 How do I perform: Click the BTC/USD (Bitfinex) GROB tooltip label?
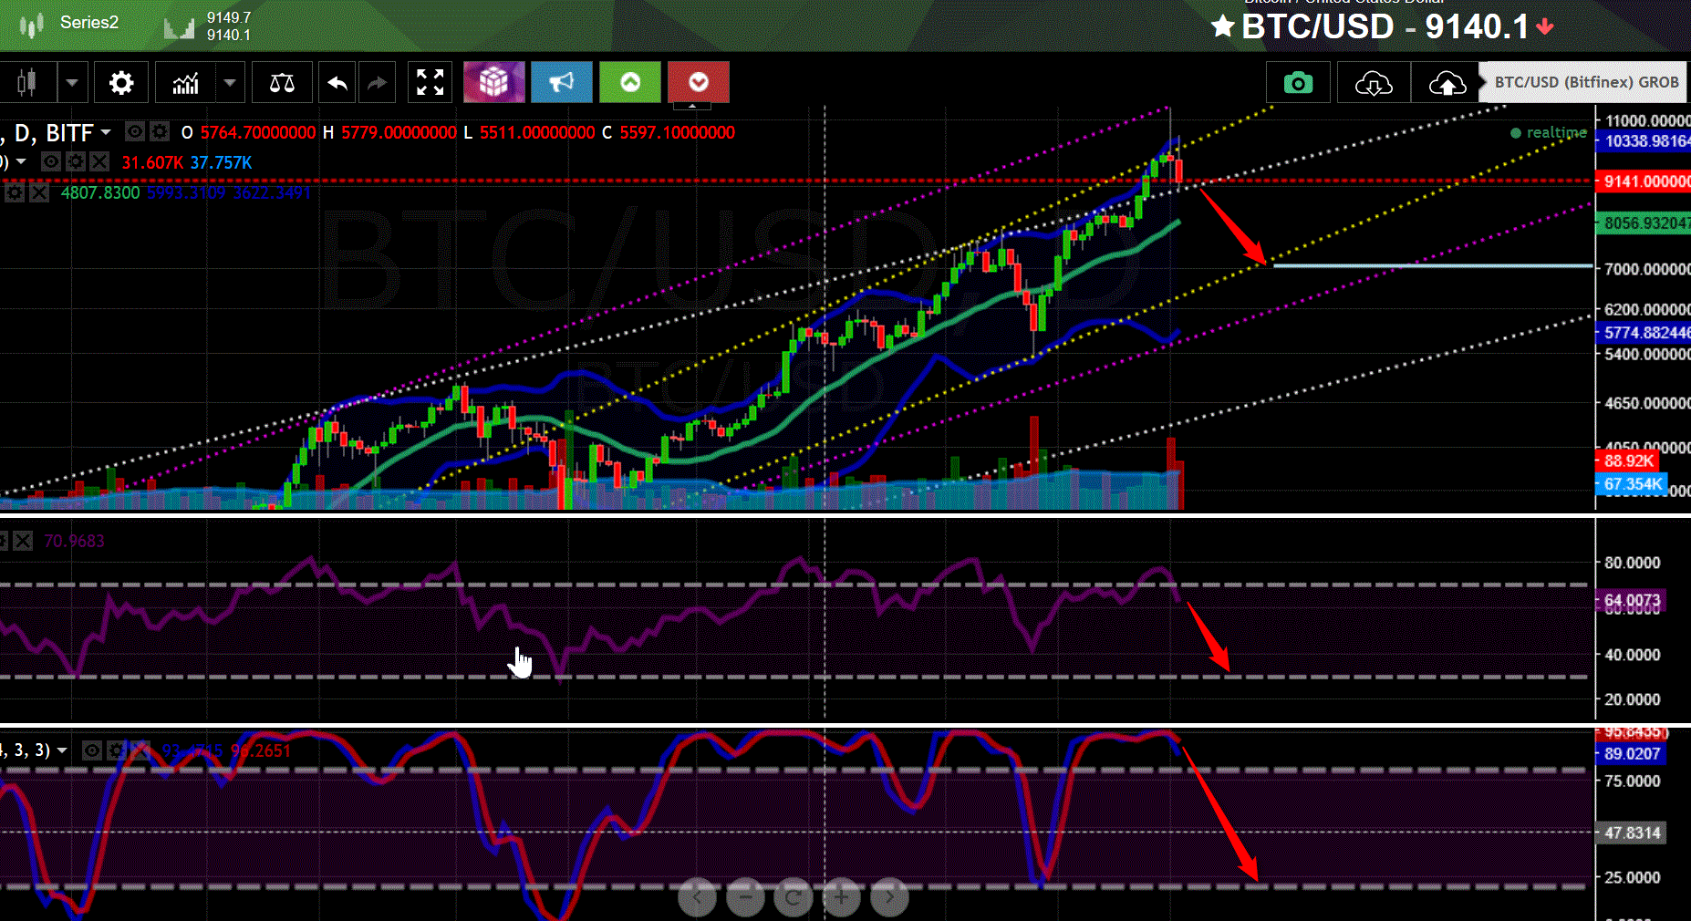1585,82
